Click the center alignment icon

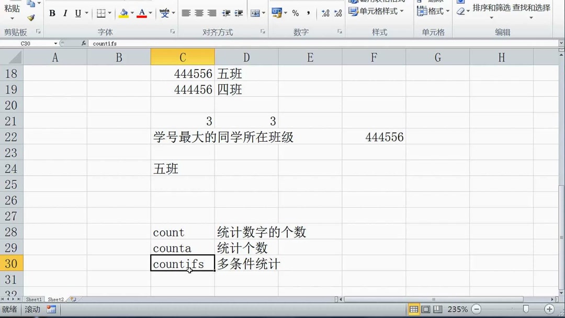tap(199, 13)
